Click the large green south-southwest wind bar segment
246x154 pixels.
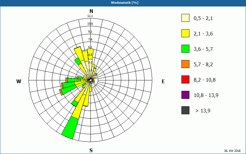point(70,128)
